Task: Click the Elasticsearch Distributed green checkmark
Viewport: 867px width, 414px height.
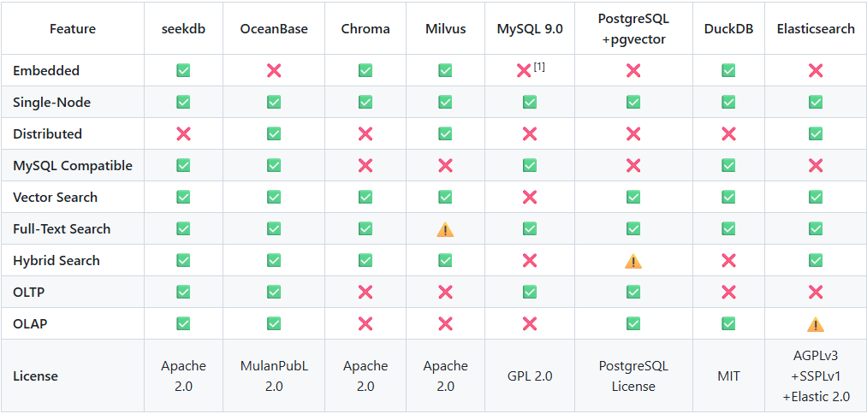Action: [816, 134]
